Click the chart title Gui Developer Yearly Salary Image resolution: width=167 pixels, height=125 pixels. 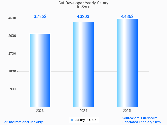83,3
